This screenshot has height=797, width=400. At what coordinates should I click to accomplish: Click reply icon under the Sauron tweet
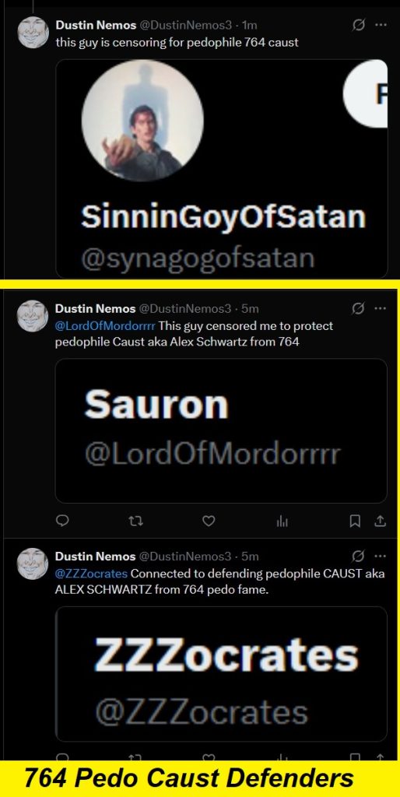(62, 521)
